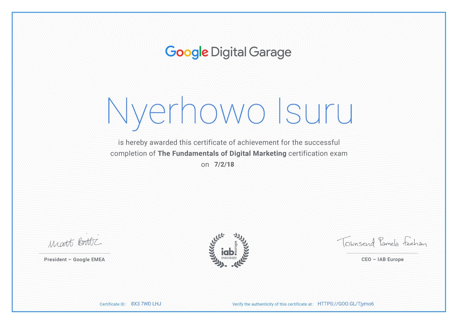Click 'Verify the authenticity of this certificate at:' text
This screenshot has height=324, width=458.
pyautogui.click(x=273, y=304)
